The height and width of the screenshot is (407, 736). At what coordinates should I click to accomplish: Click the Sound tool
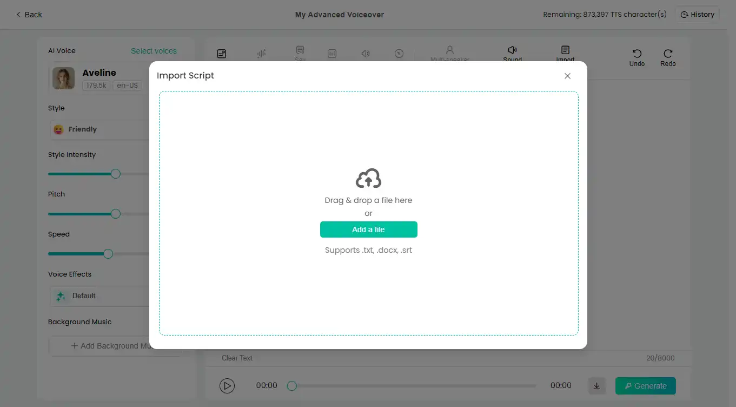tap(512, 53)
